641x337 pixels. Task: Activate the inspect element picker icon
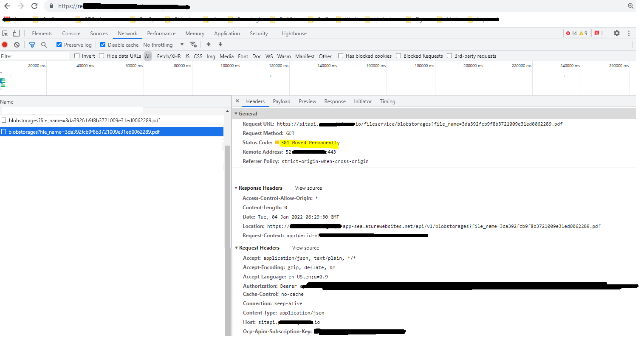coord(5,33)
